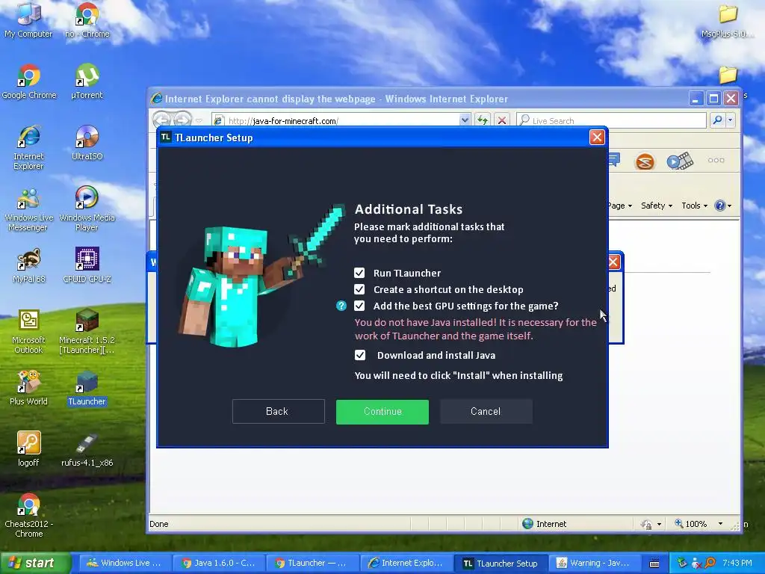
Task: Expand the Internet Explorer Help dropdown
Action: click(x=729, y=206)
